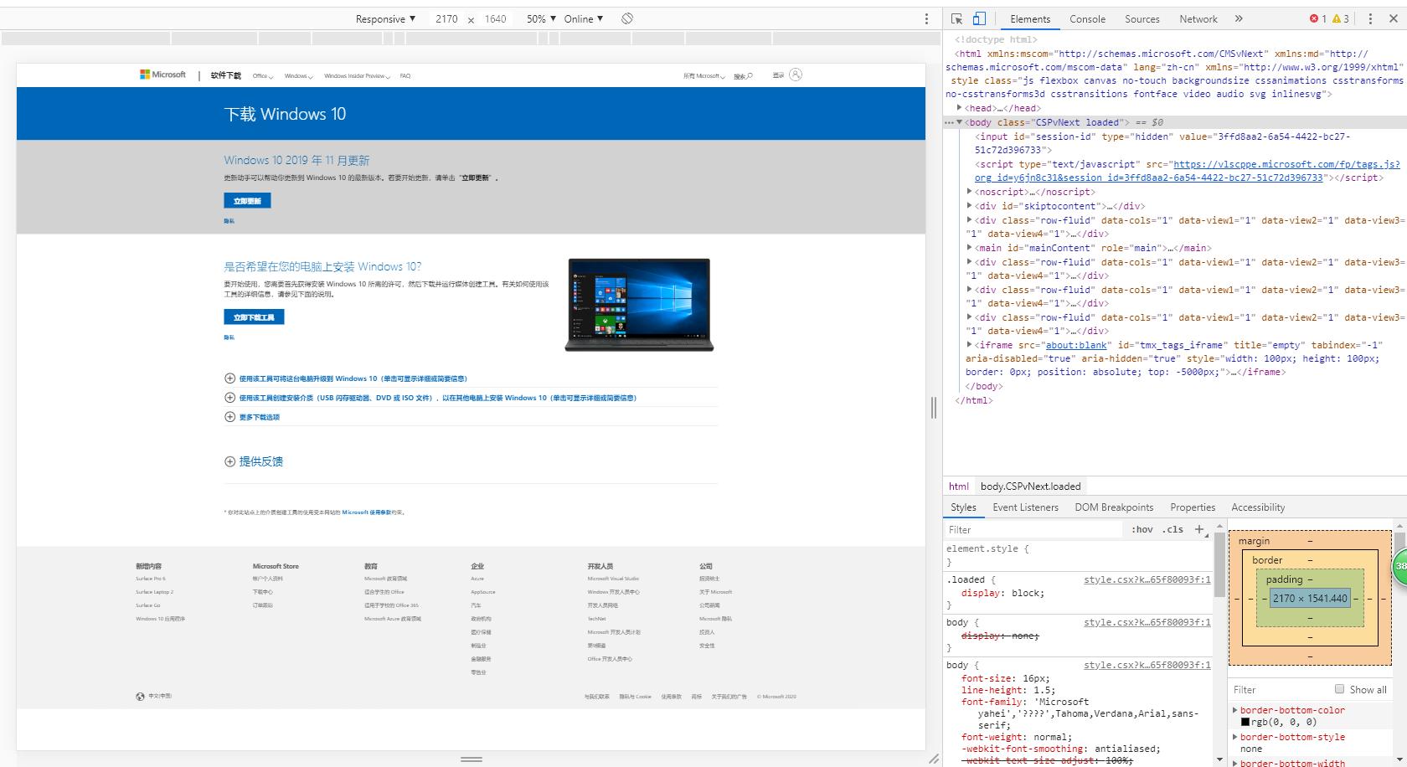Activate the inspect element picker icon
The image size is (1407, 767).
(956, 18)
